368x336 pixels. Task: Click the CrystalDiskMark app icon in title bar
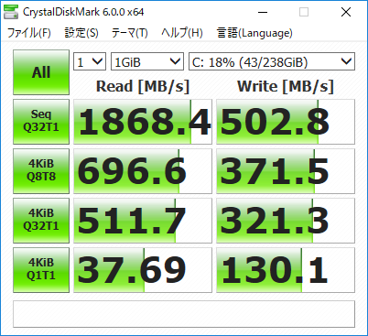(x=11, y=12)
